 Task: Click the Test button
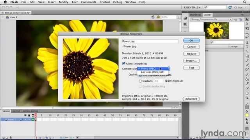pos(191,68)
